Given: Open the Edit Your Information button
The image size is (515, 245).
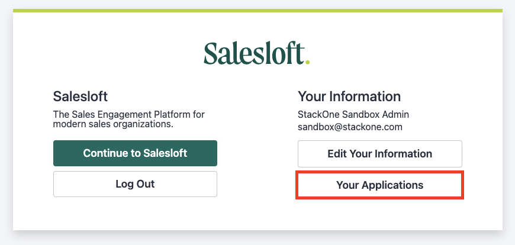Looking at the screenshot, I should (x=379, y=154).
